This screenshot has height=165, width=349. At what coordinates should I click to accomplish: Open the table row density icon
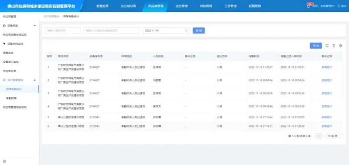pyautogui.click(x=334, y=46)
